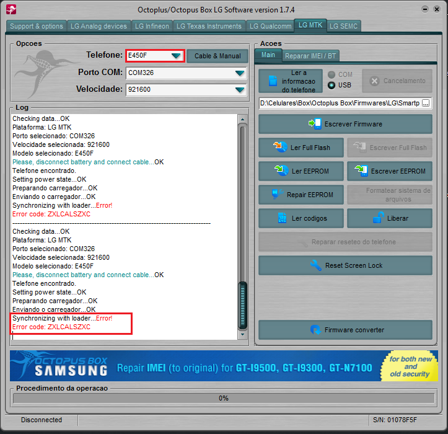Click the Octoplus app logo icon
The width and height of the screenshot is (448, 434).
(11, 9)
